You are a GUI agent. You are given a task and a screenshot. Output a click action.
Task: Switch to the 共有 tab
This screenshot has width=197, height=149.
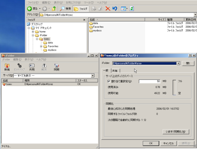[115, 71]
